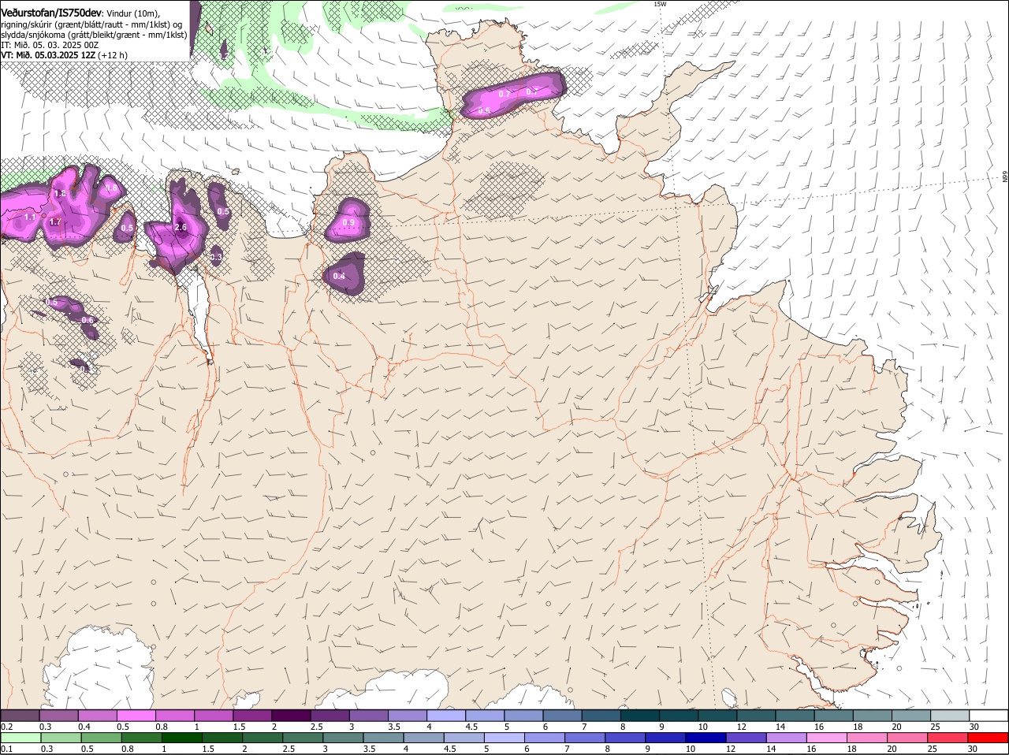Select the rain legend swatch between 0.3 and 0.5
1009x755 pixels.
click(61, 738)
